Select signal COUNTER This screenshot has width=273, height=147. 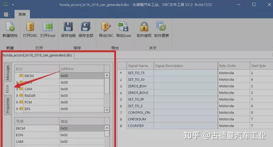pos(136,126)
